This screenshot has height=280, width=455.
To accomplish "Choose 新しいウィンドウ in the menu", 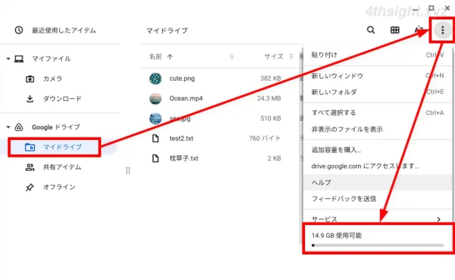I will [x=377, y=76].
